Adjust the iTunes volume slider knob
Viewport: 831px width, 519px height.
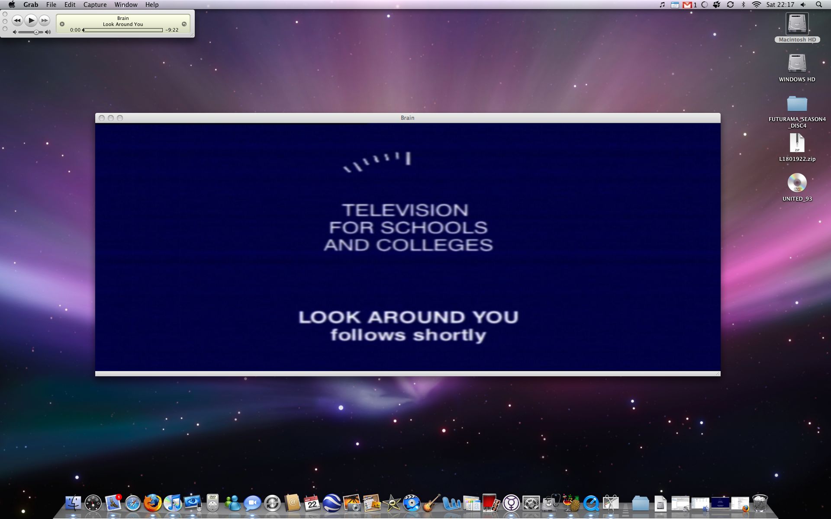click(36, 32)
